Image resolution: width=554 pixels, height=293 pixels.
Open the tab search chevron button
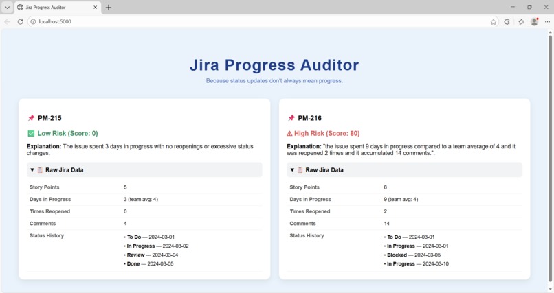pos(7,7)
